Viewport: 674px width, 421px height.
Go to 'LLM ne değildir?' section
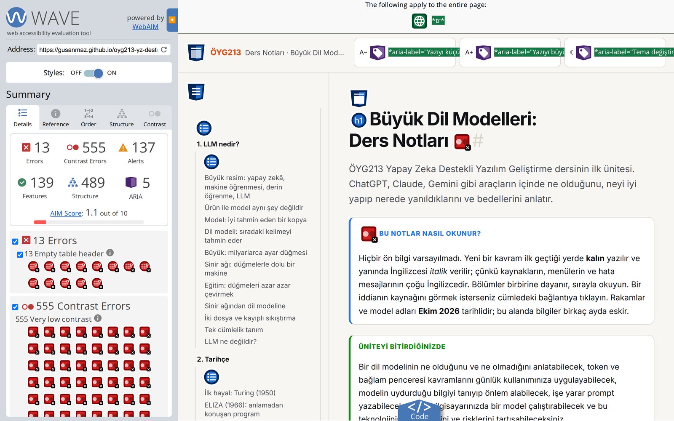230,341
